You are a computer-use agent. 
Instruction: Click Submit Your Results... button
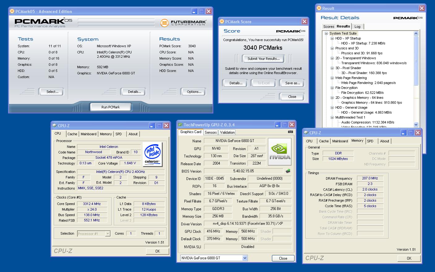pos(263,58)
